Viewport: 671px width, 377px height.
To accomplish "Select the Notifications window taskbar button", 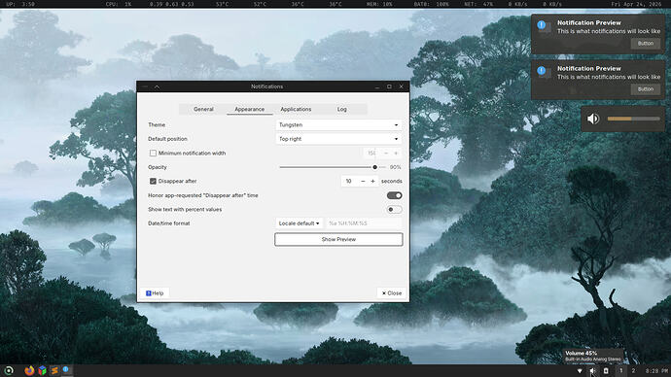I will point(66,370).
